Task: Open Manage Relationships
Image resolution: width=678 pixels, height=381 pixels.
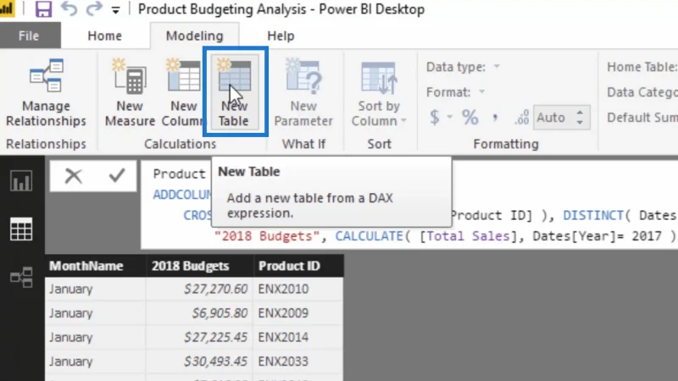Action: click(x=46, y=92)
